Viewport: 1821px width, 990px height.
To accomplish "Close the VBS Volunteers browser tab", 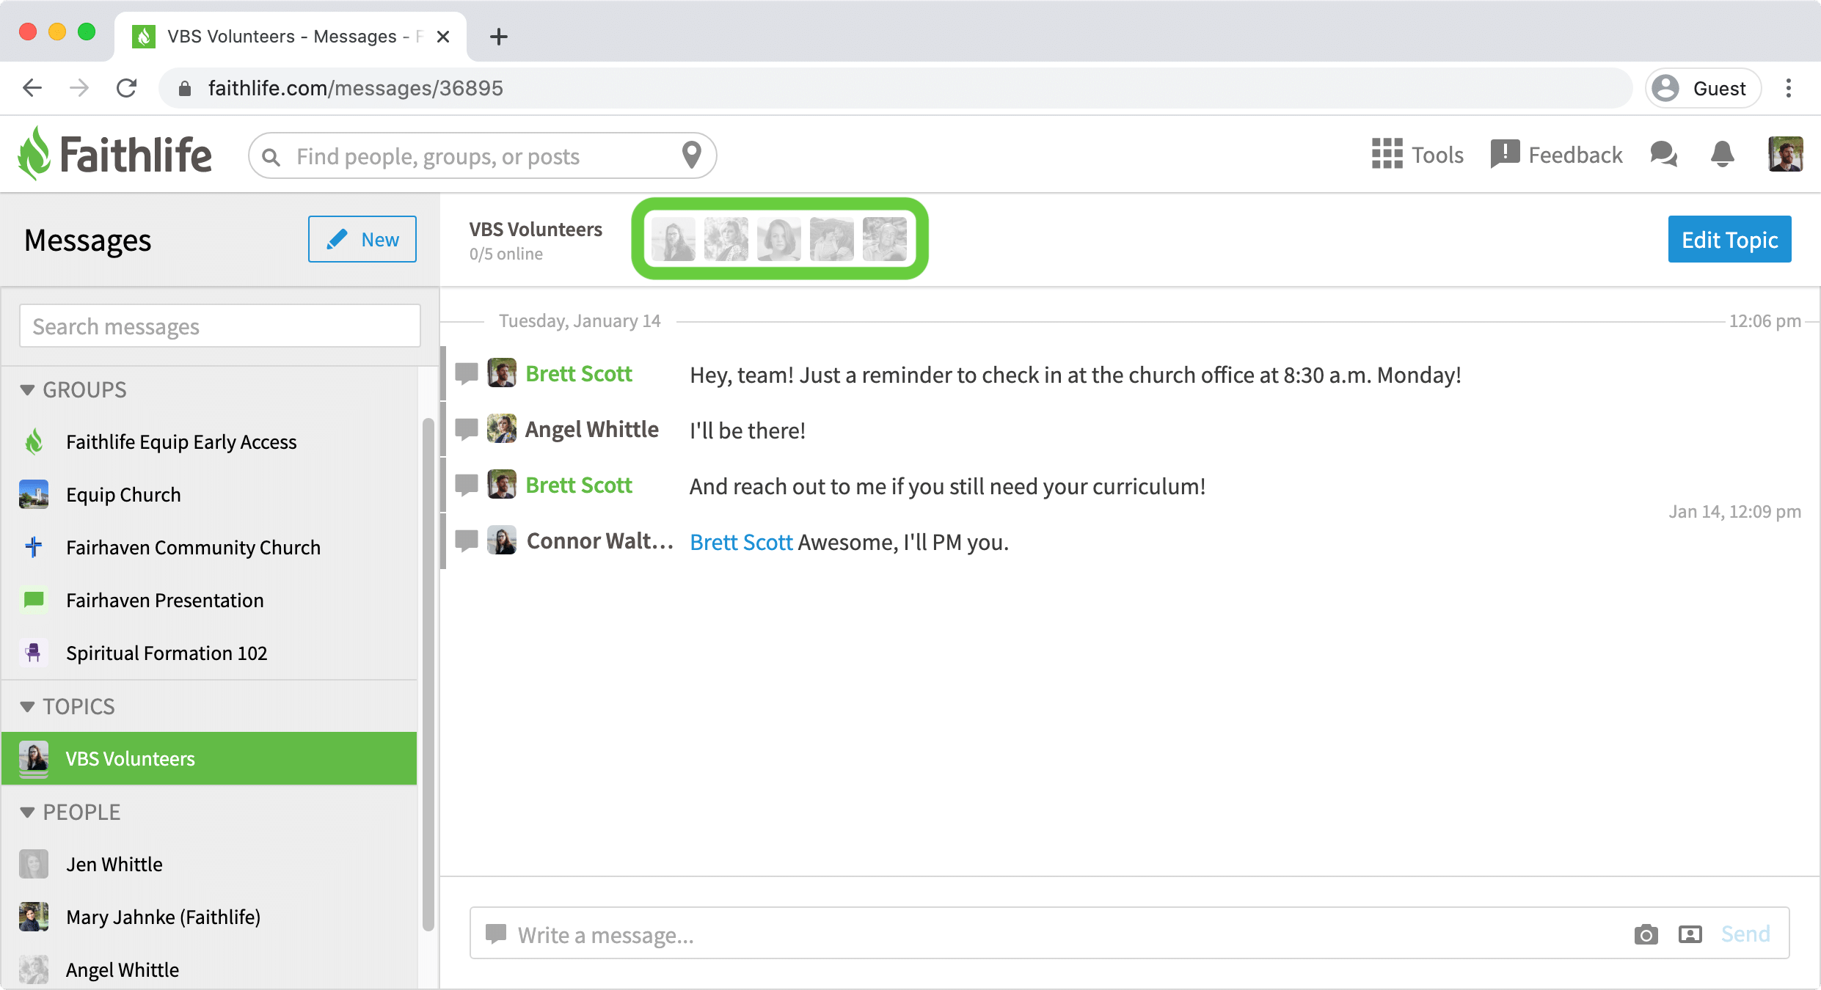I will (x=443, y=37).
